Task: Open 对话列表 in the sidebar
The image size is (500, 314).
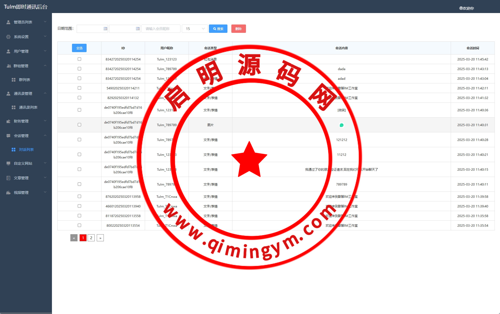Action: click(26, 150)
